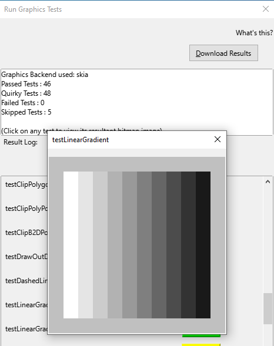This screenshot has width=274, height=346.
Task: Click the darkest black gradient stripe
Action: tap(203, 245)
